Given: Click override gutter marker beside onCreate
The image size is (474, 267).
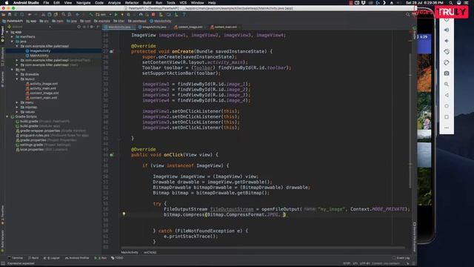Looking at the screenshot, I should (x=112, y=51).
